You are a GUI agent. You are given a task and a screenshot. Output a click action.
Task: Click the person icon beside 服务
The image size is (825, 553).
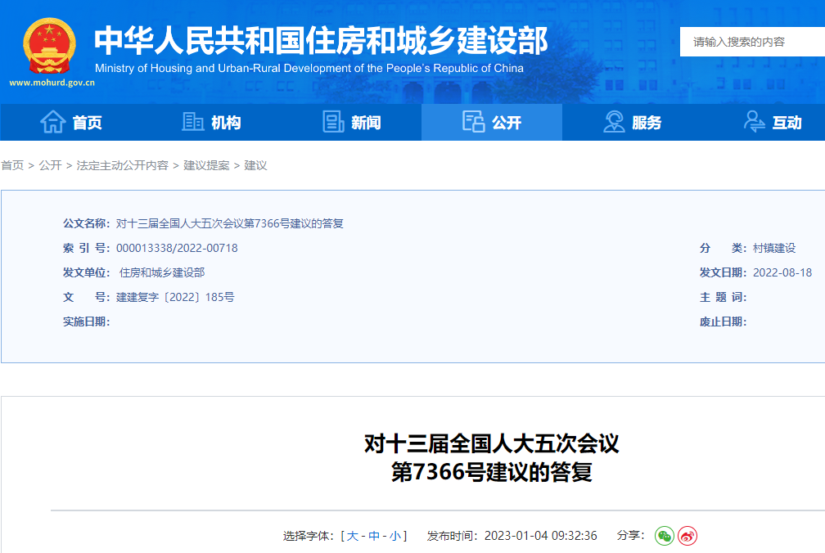tap(614, 120)
